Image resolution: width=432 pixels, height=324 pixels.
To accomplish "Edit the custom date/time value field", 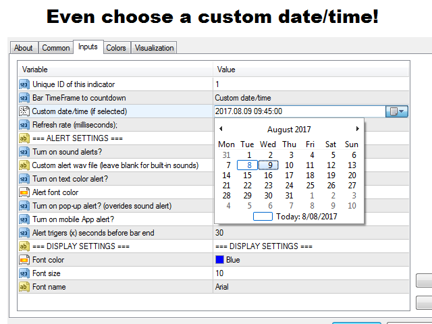I will 297,111.
